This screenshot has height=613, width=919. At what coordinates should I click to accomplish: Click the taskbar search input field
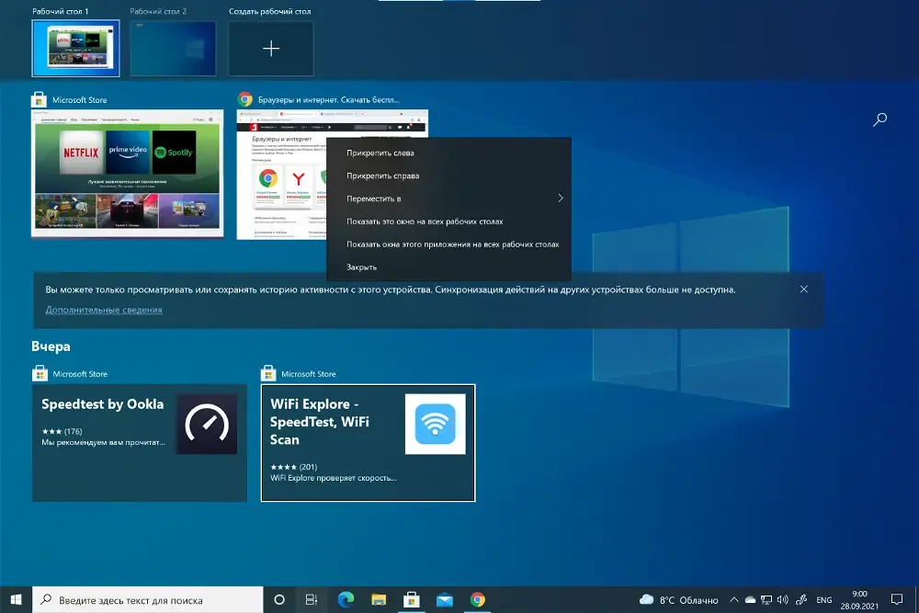click(148, 599)
